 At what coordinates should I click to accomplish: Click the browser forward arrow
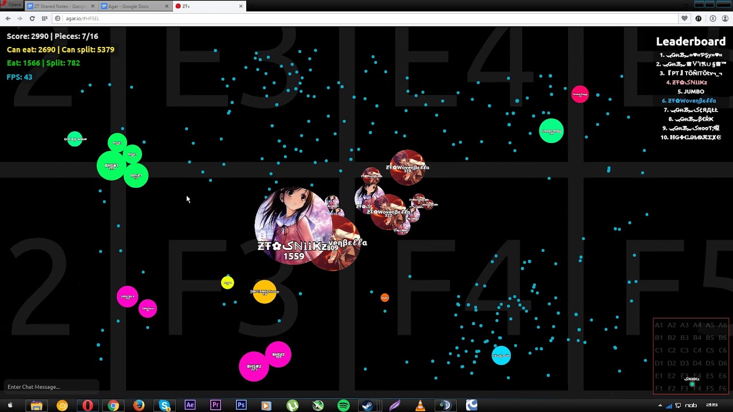tap(19, 18)
